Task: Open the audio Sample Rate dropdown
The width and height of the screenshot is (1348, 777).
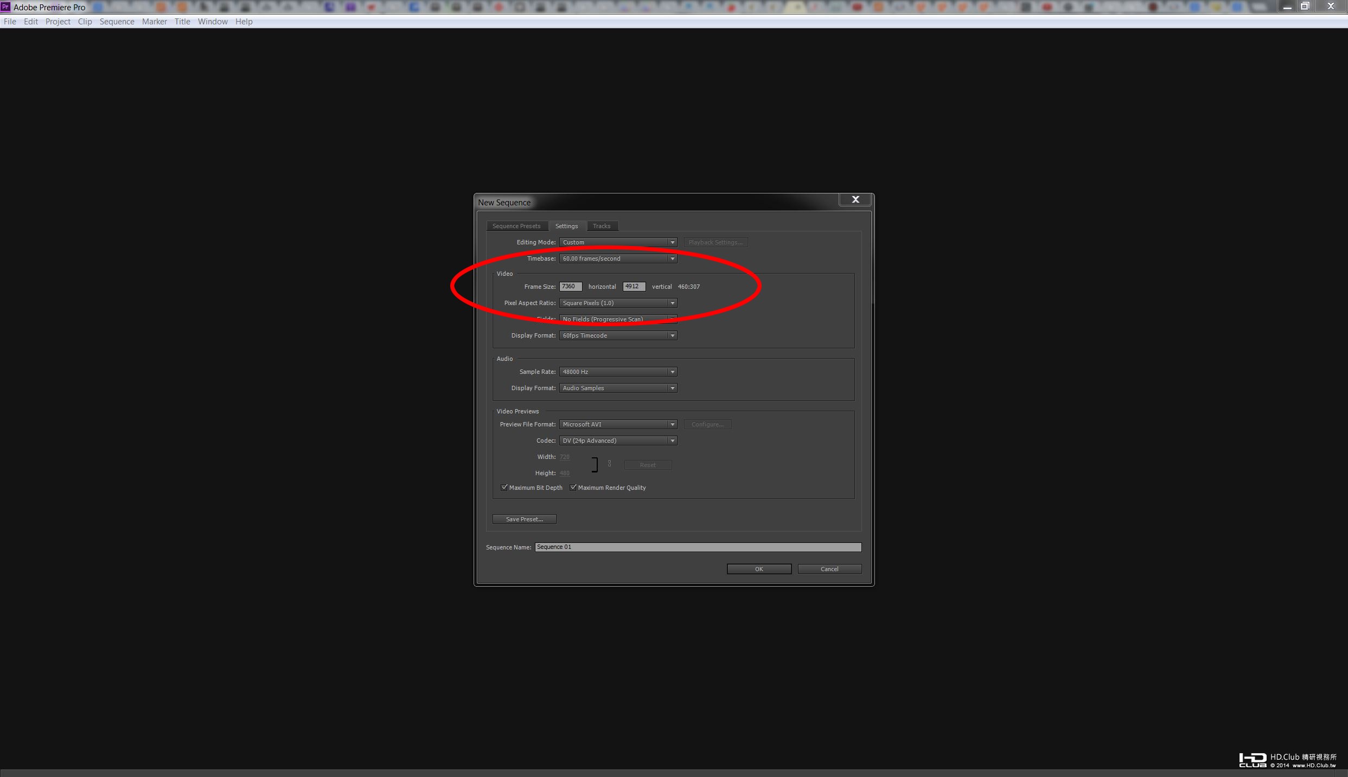Action: (x=618, y=372)
